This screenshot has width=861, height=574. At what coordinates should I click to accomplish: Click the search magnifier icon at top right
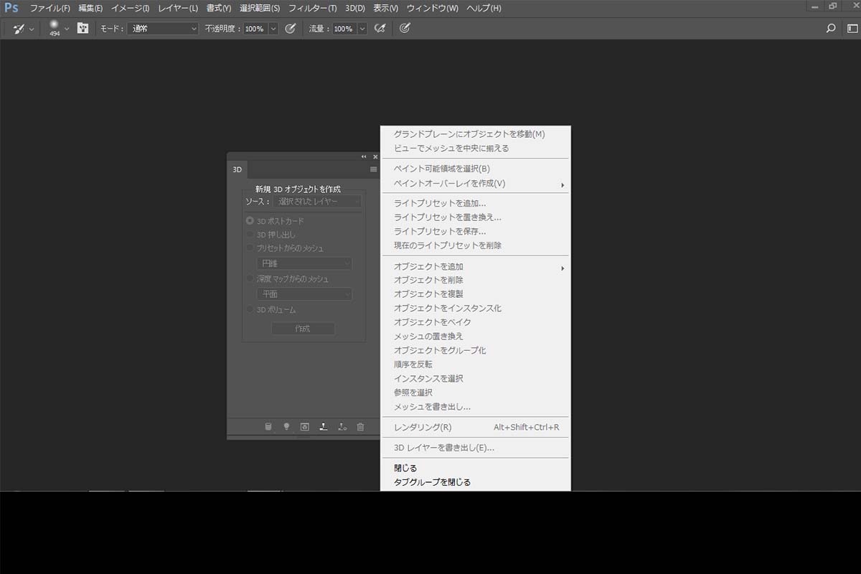coord(831,29)
